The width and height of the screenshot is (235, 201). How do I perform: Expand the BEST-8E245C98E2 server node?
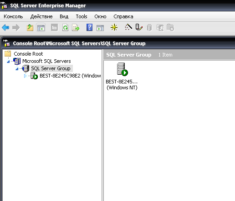click(x=25, y=76)
